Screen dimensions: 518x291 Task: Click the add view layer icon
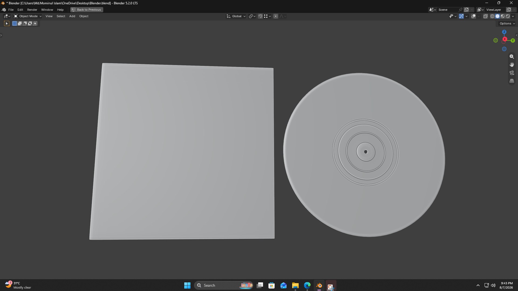pyautogui.click(x=509, y=10)
